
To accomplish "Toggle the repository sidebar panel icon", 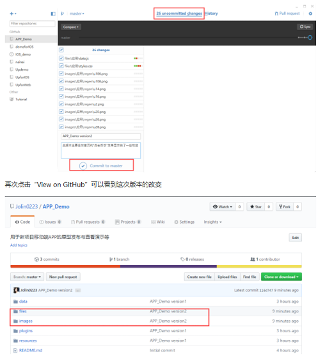I will [x=53, y=14].
